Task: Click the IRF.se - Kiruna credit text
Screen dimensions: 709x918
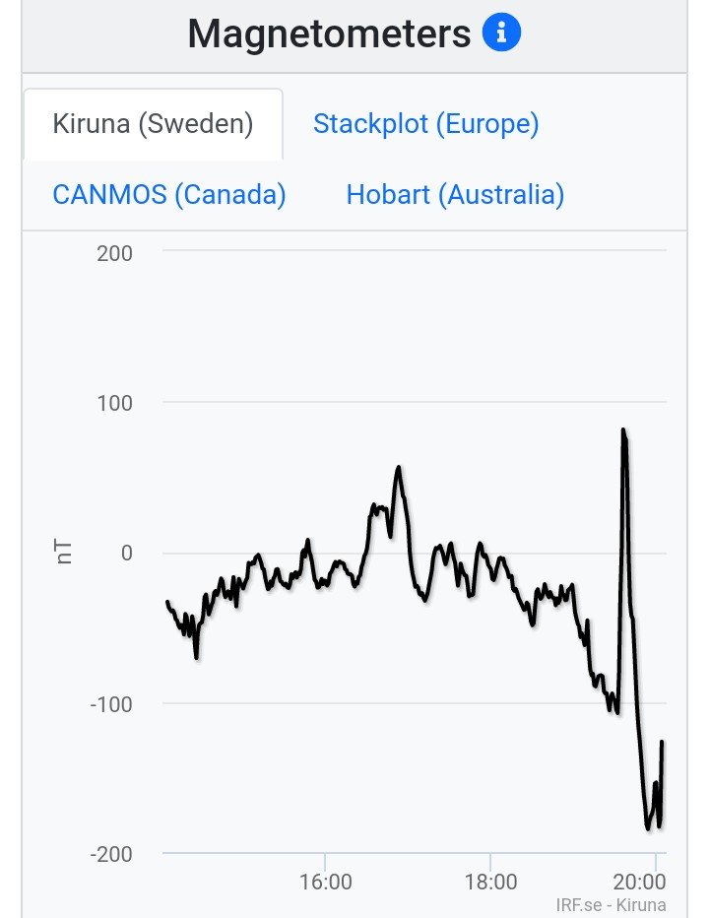Action: (611, 904)
